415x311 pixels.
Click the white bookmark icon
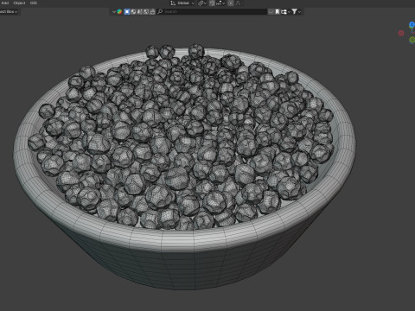[278, 12]
